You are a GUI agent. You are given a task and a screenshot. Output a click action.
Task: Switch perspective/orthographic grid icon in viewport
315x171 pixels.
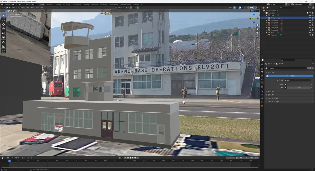257,36
